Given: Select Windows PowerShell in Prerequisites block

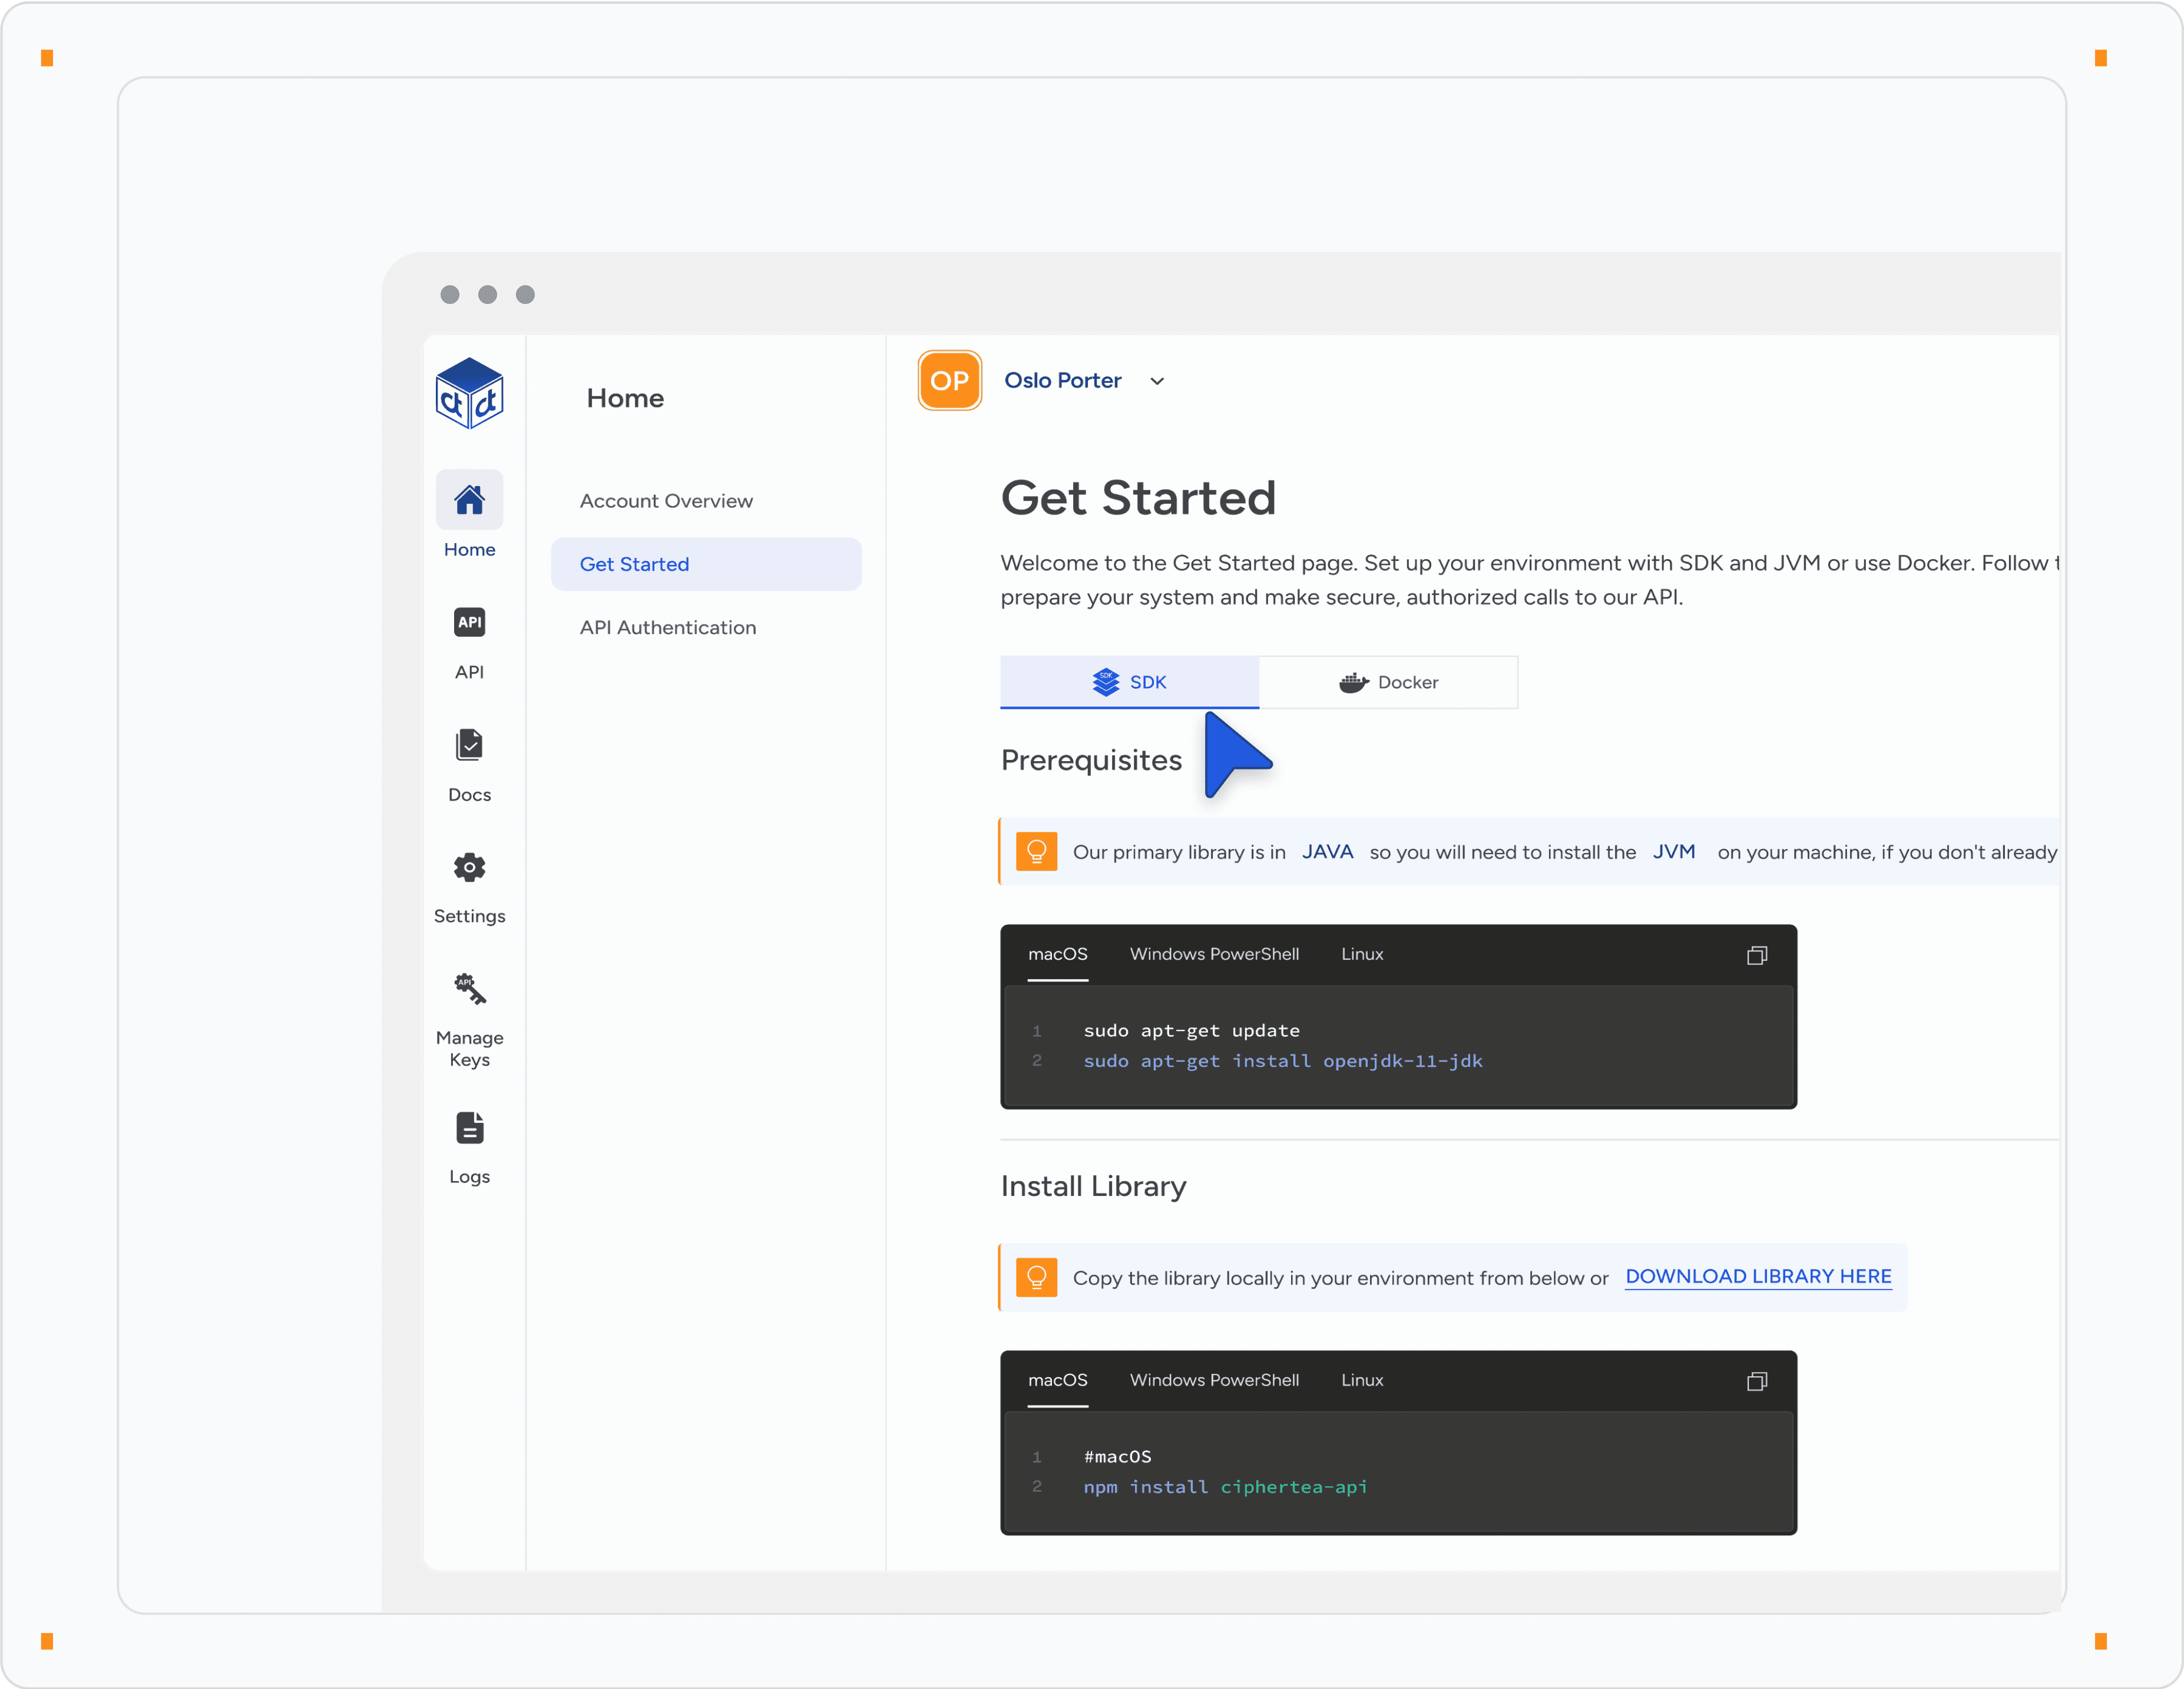Looking at the screenshot, I should click(1214, 954).
